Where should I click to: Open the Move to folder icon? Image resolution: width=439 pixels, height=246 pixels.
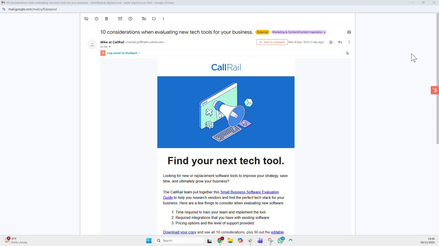tap(144, 19)
